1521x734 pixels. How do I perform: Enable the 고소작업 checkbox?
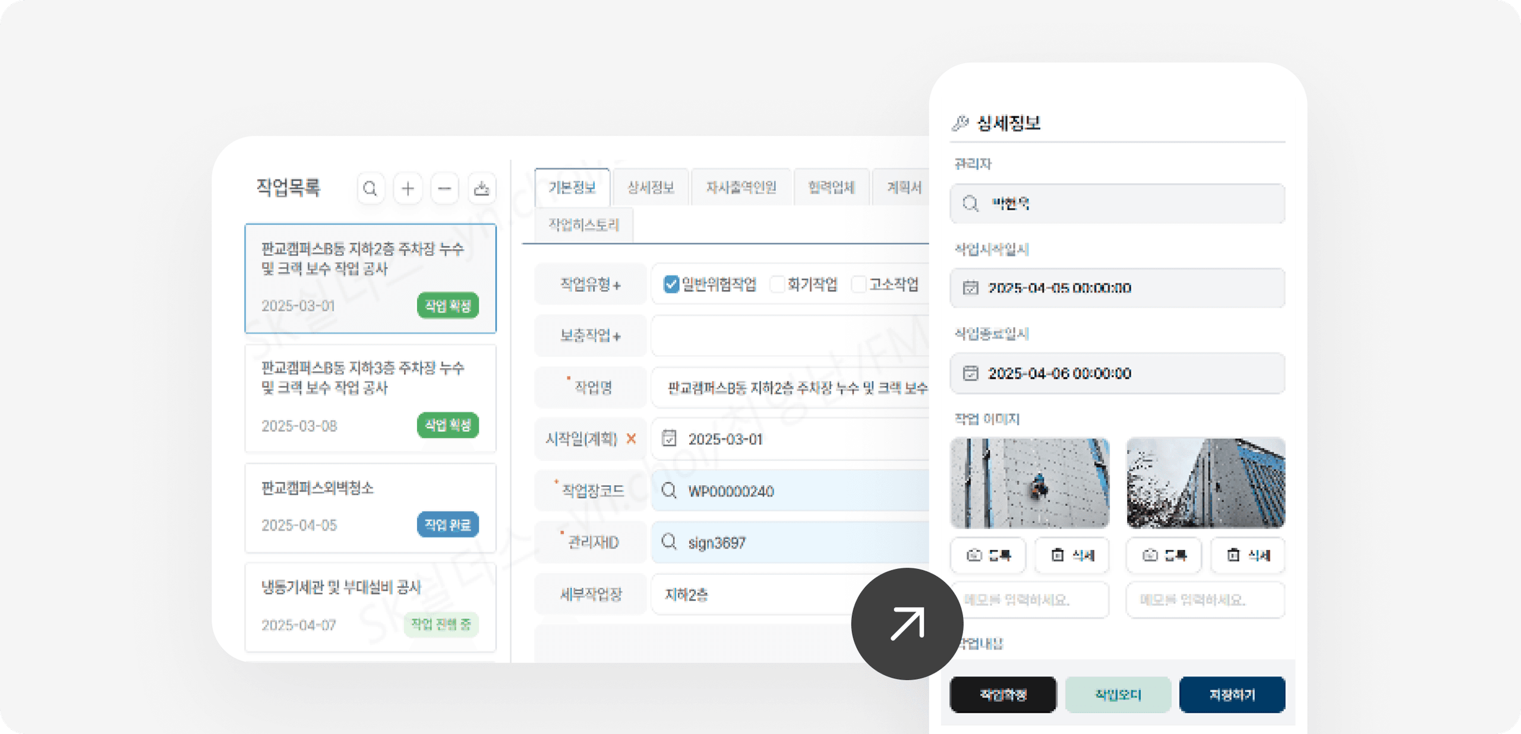(x=860, y=284)
